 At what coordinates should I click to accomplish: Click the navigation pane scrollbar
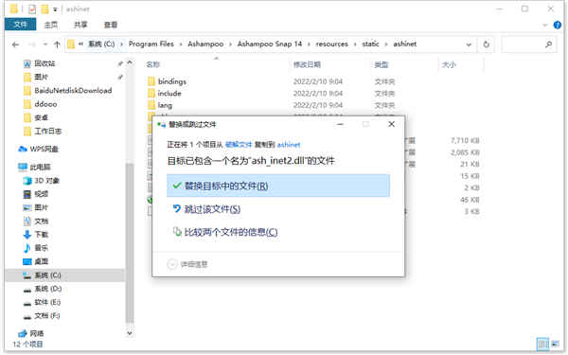pyautogui.click(x=129, y=242)
